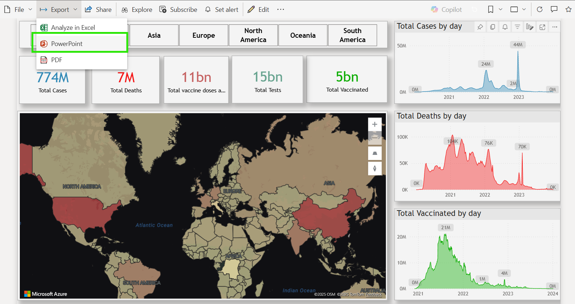Open the comments pane icon
The width and height of the screenshot is (575, 304).
coord(554,9)
